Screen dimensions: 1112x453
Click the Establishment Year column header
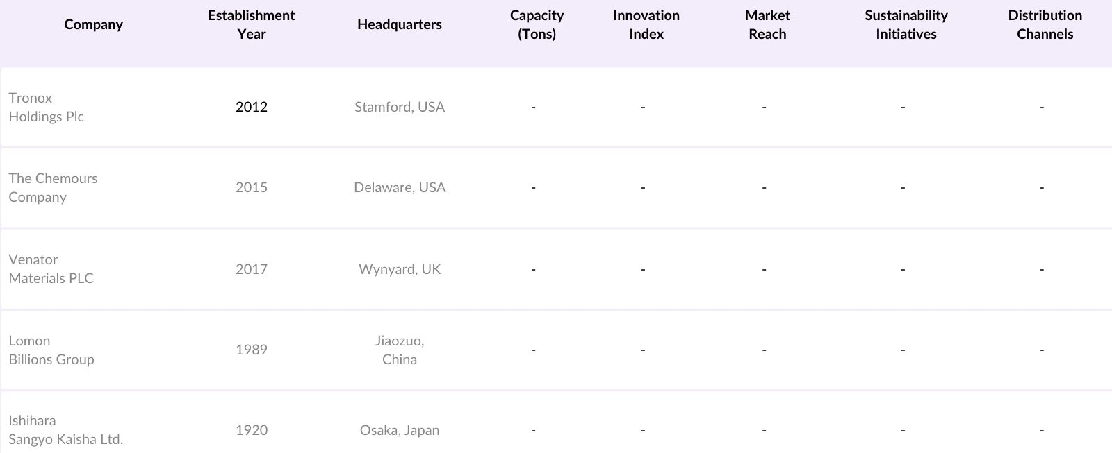[x=251, y=24]
